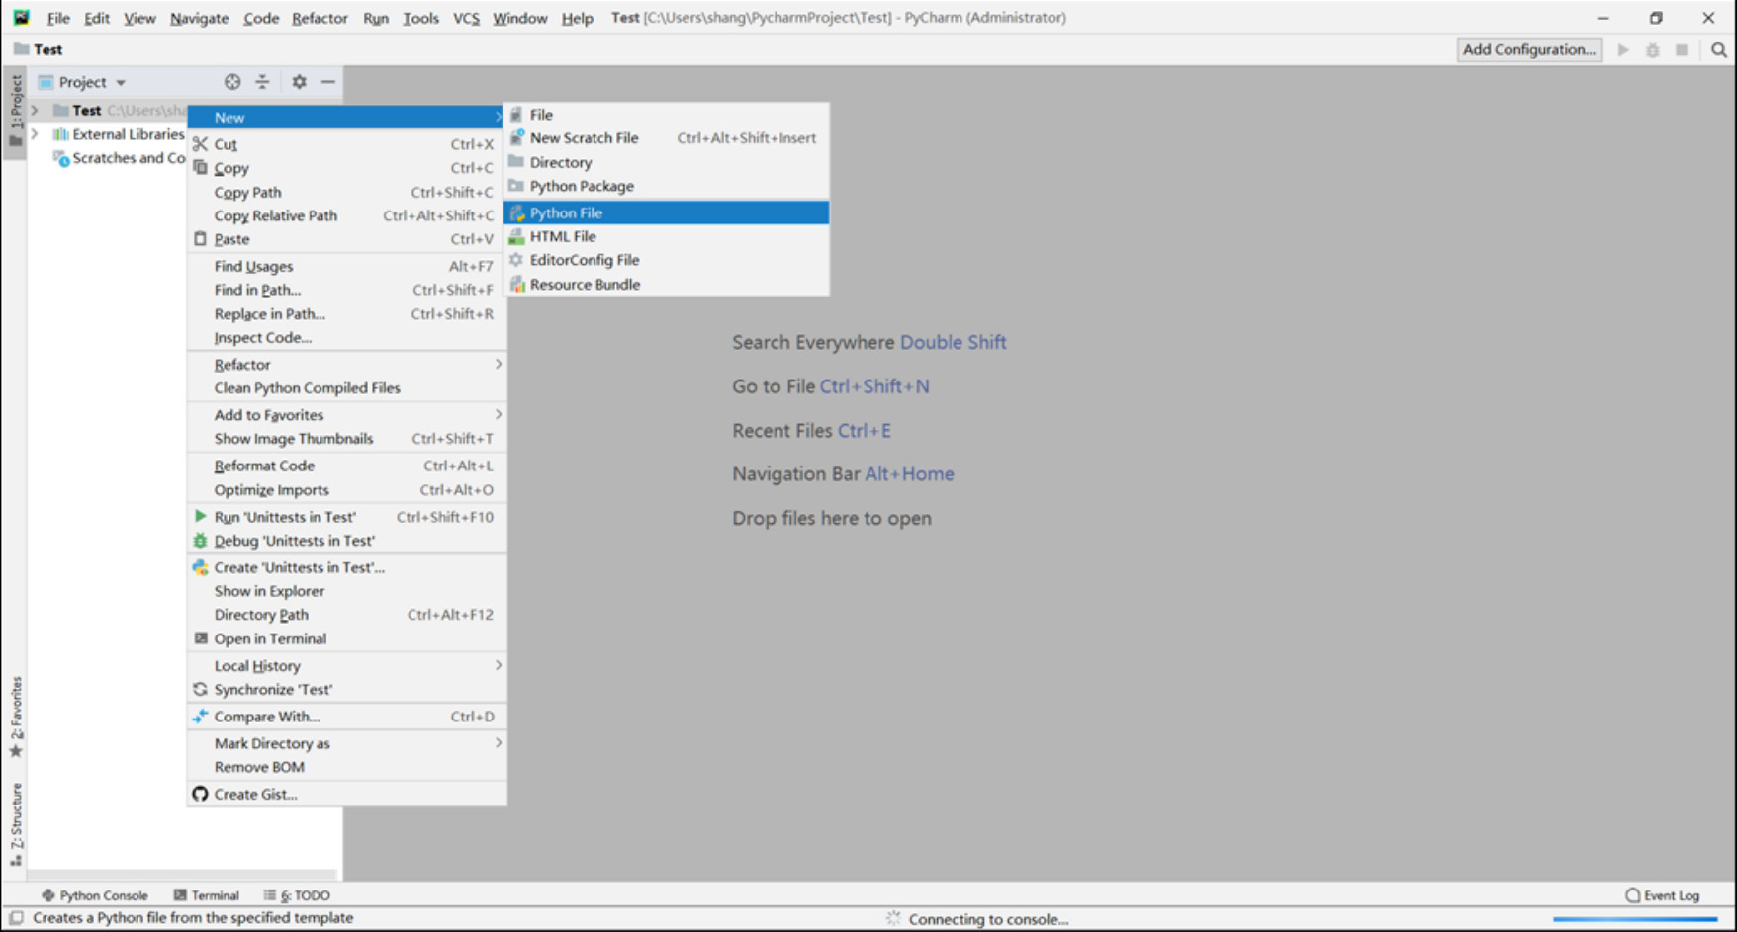The image size is (1737, 932).
Task: Click the Collapse All icon in Project panel
Action: (x=262, y=82)
